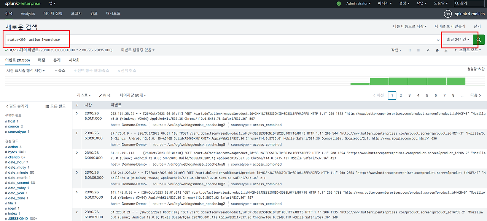Expand the event row from 128.241.220.82
Screen dimensions: 487x221
pos(77,172)
